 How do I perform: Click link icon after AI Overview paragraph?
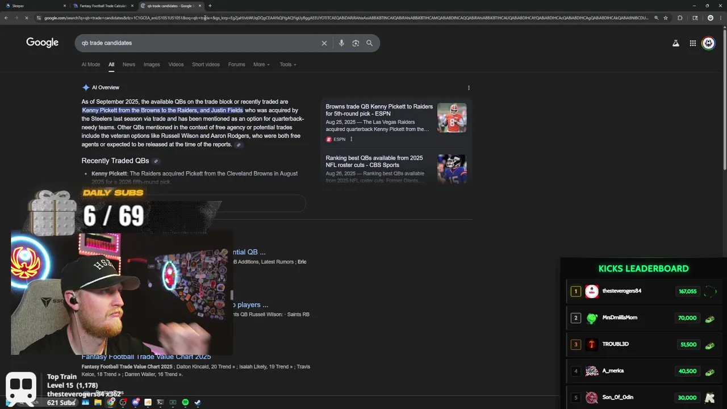(x=239, y=145)
